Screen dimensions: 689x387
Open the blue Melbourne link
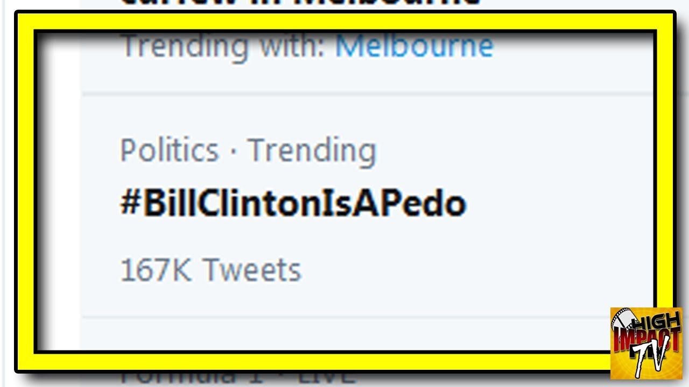tap(414, 46)
